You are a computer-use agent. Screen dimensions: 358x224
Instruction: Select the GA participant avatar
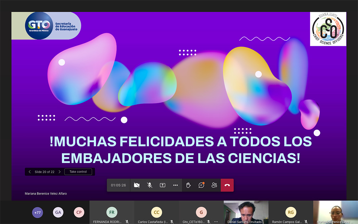[58, 213]
